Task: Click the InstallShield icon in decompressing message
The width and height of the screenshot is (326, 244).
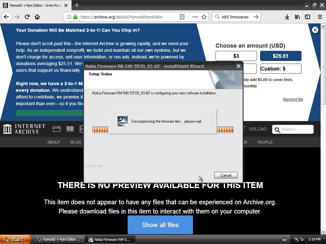Action: point(123,121)
